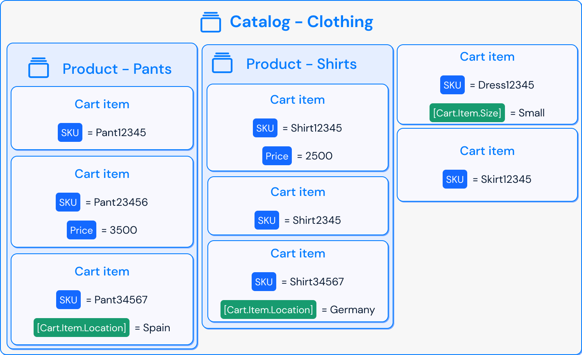
Task: Click Cart item title above Shirt2345
Action: 298,192
